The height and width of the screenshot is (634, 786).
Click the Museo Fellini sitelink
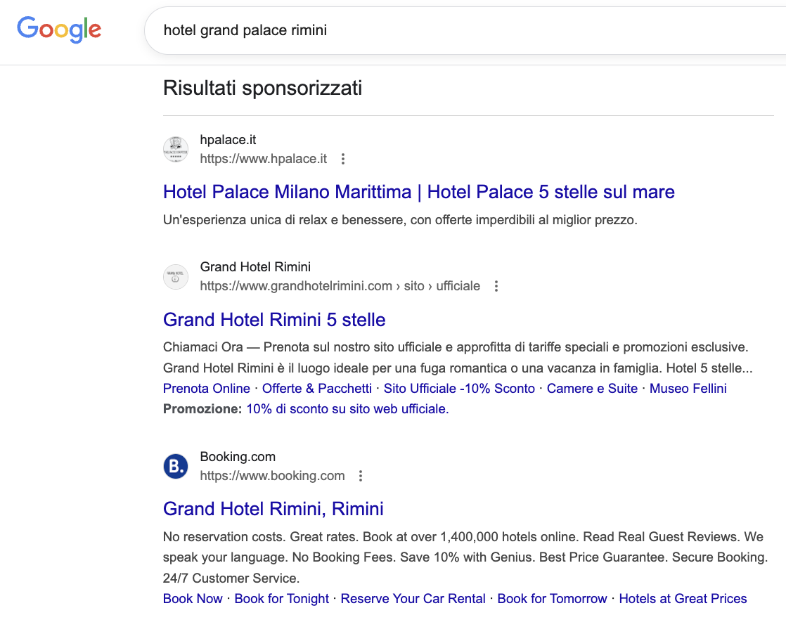pos(688,388)
